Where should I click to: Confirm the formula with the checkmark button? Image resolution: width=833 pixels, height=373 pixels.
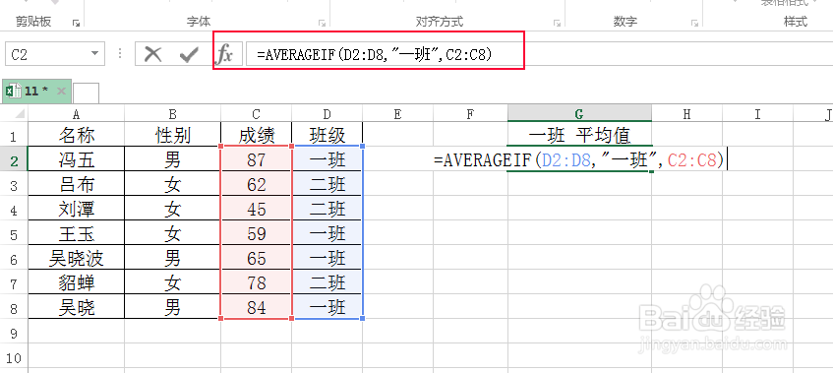[189, 54]
